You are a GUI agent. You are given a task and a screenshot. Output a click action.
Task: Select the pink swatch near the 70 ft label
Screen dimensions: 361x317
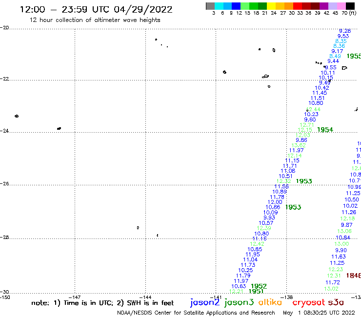[x=341, y=6]
